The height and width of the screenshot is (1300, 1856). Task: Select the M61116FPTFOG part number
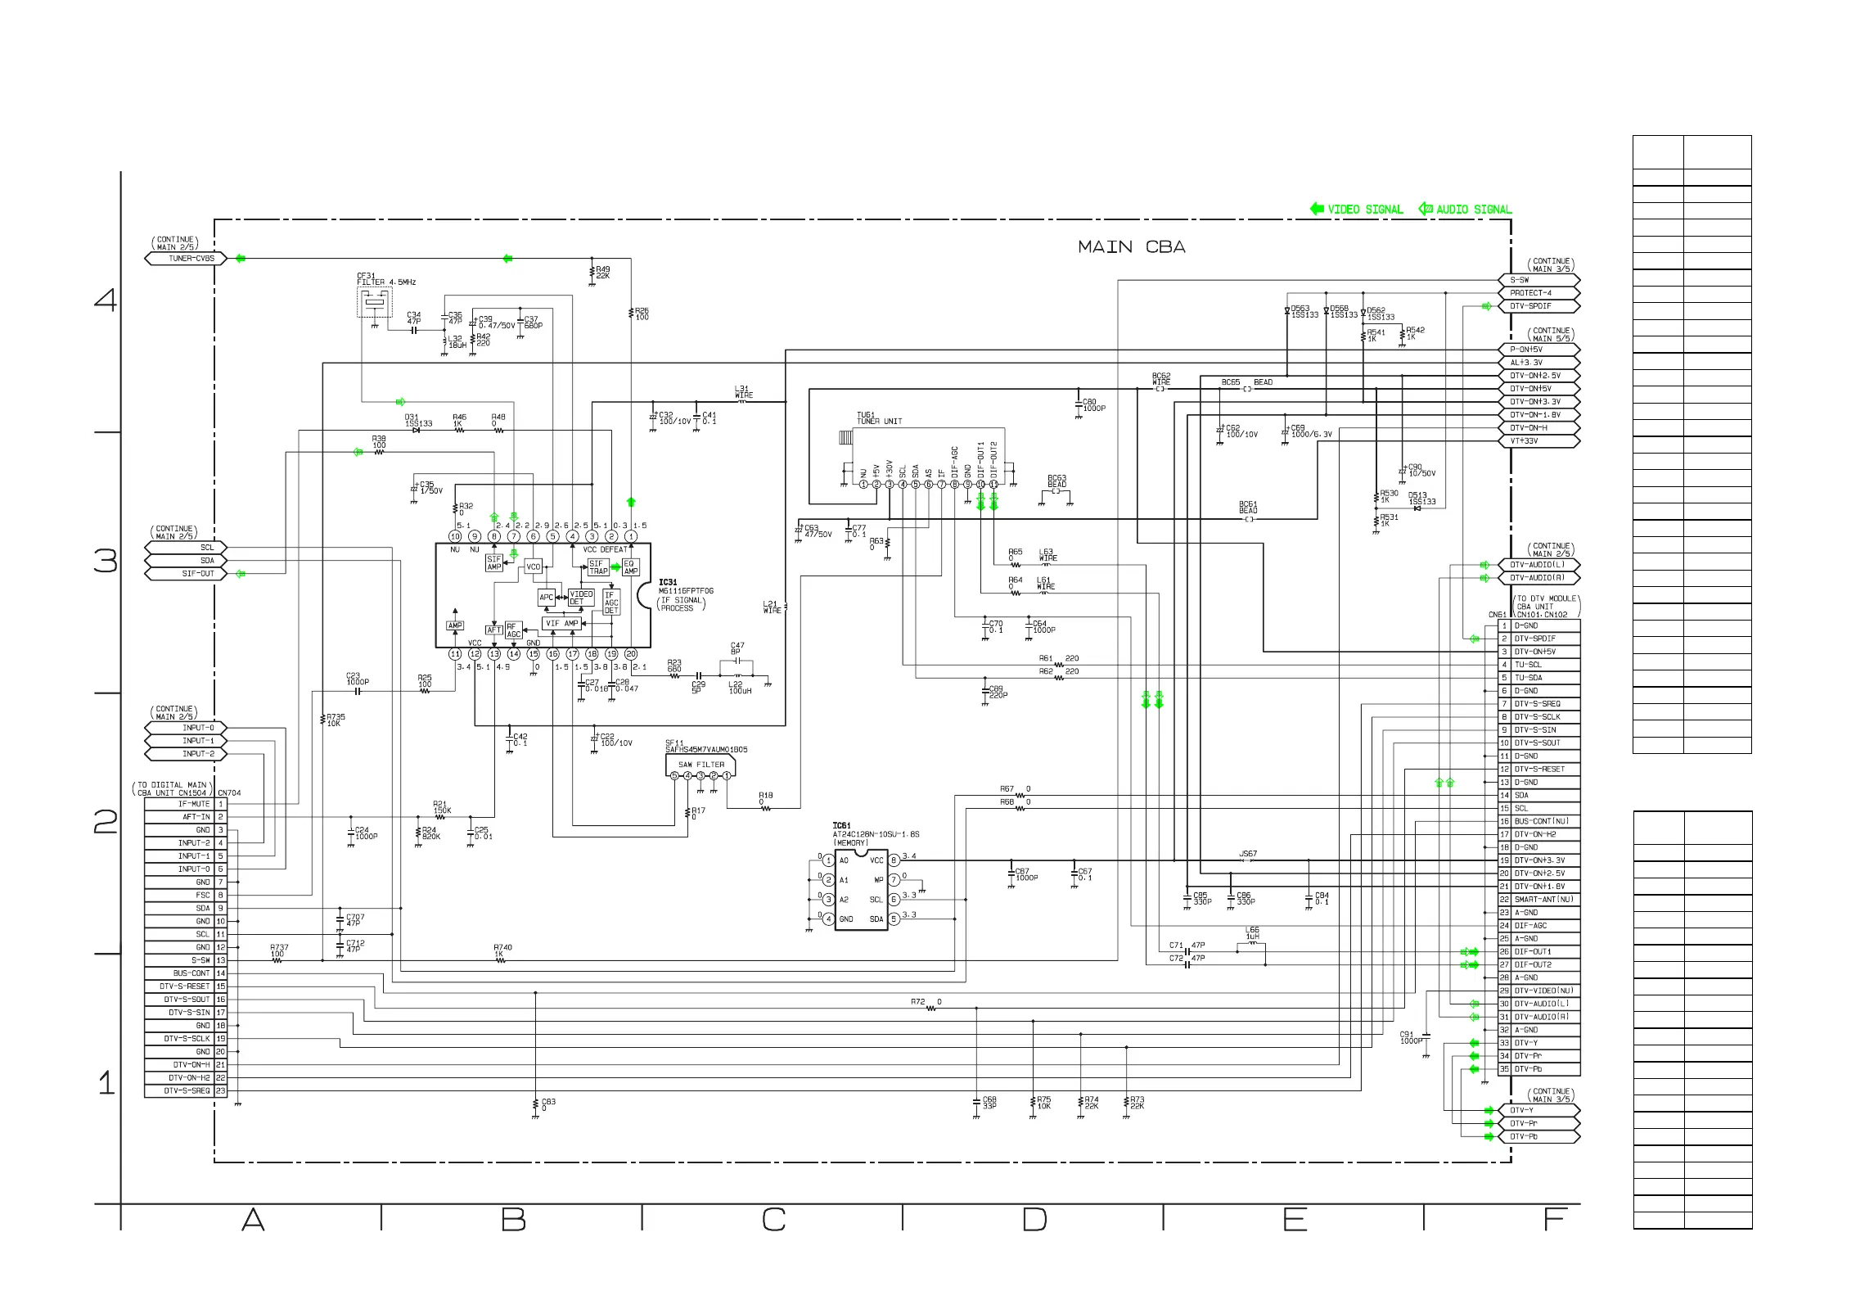(x=686, y=591)
